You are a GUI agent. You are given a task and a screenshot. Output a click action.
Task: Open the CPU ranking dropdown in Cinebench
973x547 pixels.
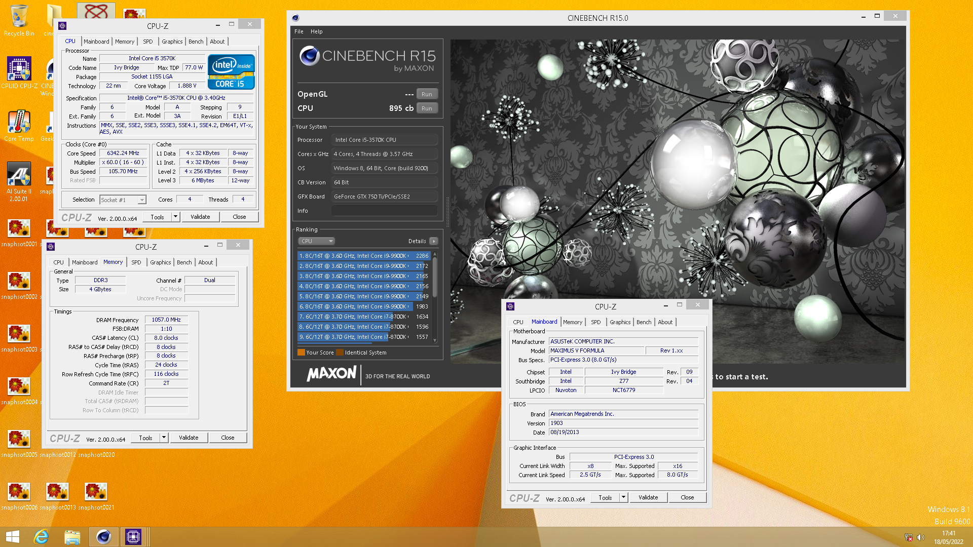pyautogui.click(x=316, y=241)
